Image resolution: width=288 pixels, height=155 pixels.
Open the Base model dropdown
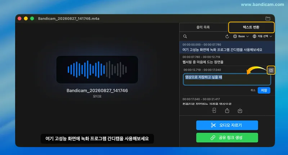pyautogui.click(x=241, y=36)
